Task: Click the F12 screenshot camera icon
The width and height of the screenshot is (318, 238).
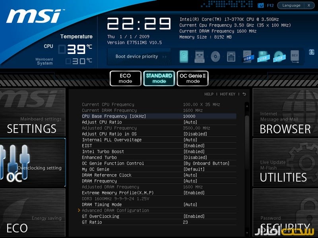Action: [x=261, y=6]
